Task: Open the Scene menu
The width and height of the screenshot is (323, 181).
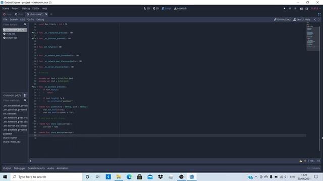Action: (6, 9)
